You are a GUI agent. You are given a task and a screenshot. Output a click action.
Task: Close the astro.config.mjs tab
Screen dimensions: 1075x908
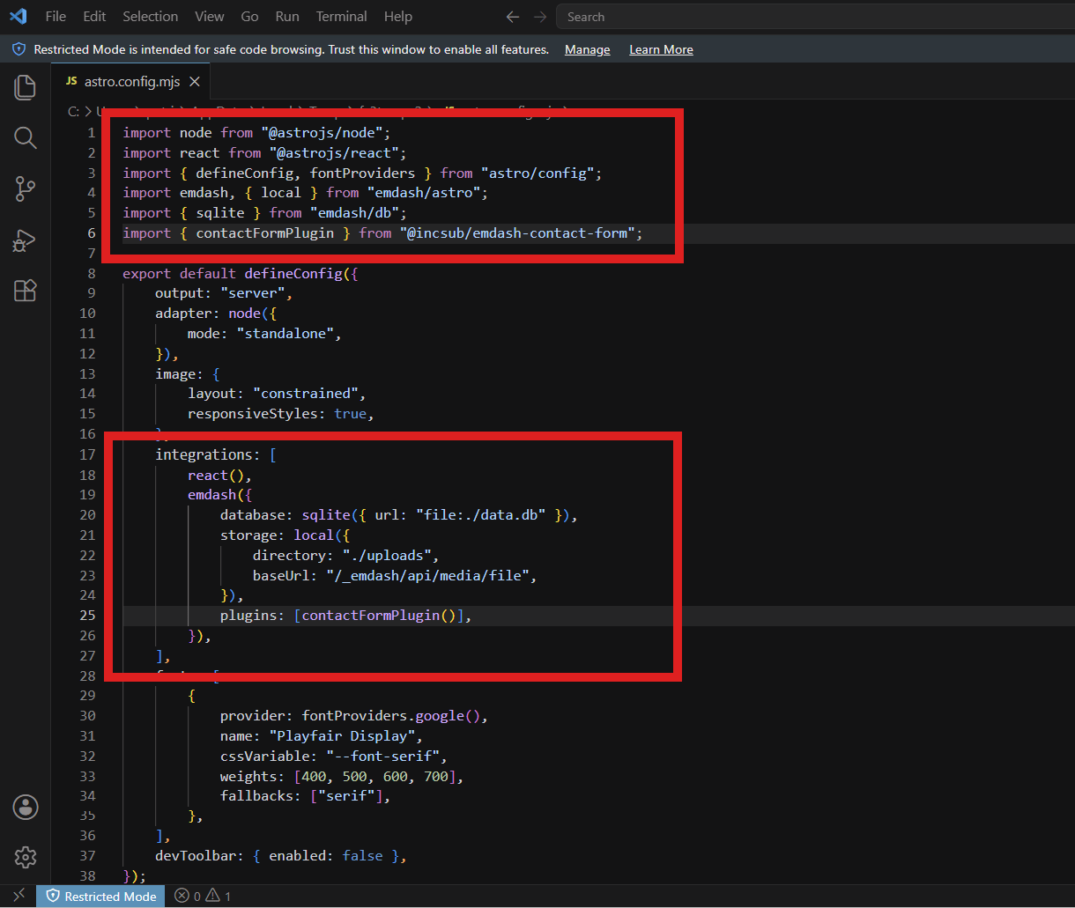(x=195, y=82)
